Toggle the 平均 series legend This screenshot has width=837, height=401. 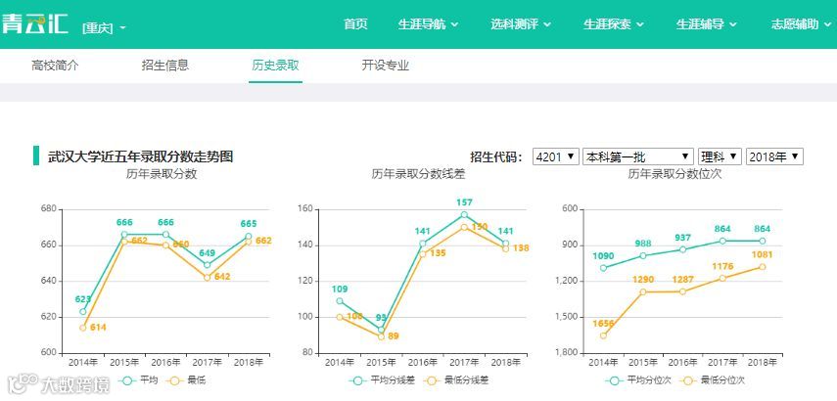(139, 380)
